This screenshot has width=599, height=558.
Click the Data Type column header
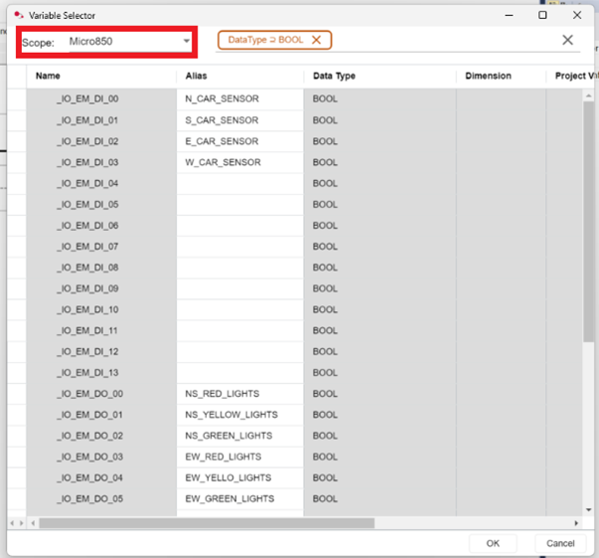tap(334, 76)
